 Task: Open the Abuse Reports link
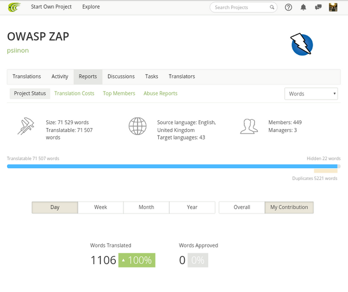(x=160, y=93)
